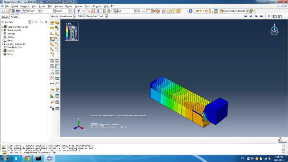Toggle filled render style

173,11
